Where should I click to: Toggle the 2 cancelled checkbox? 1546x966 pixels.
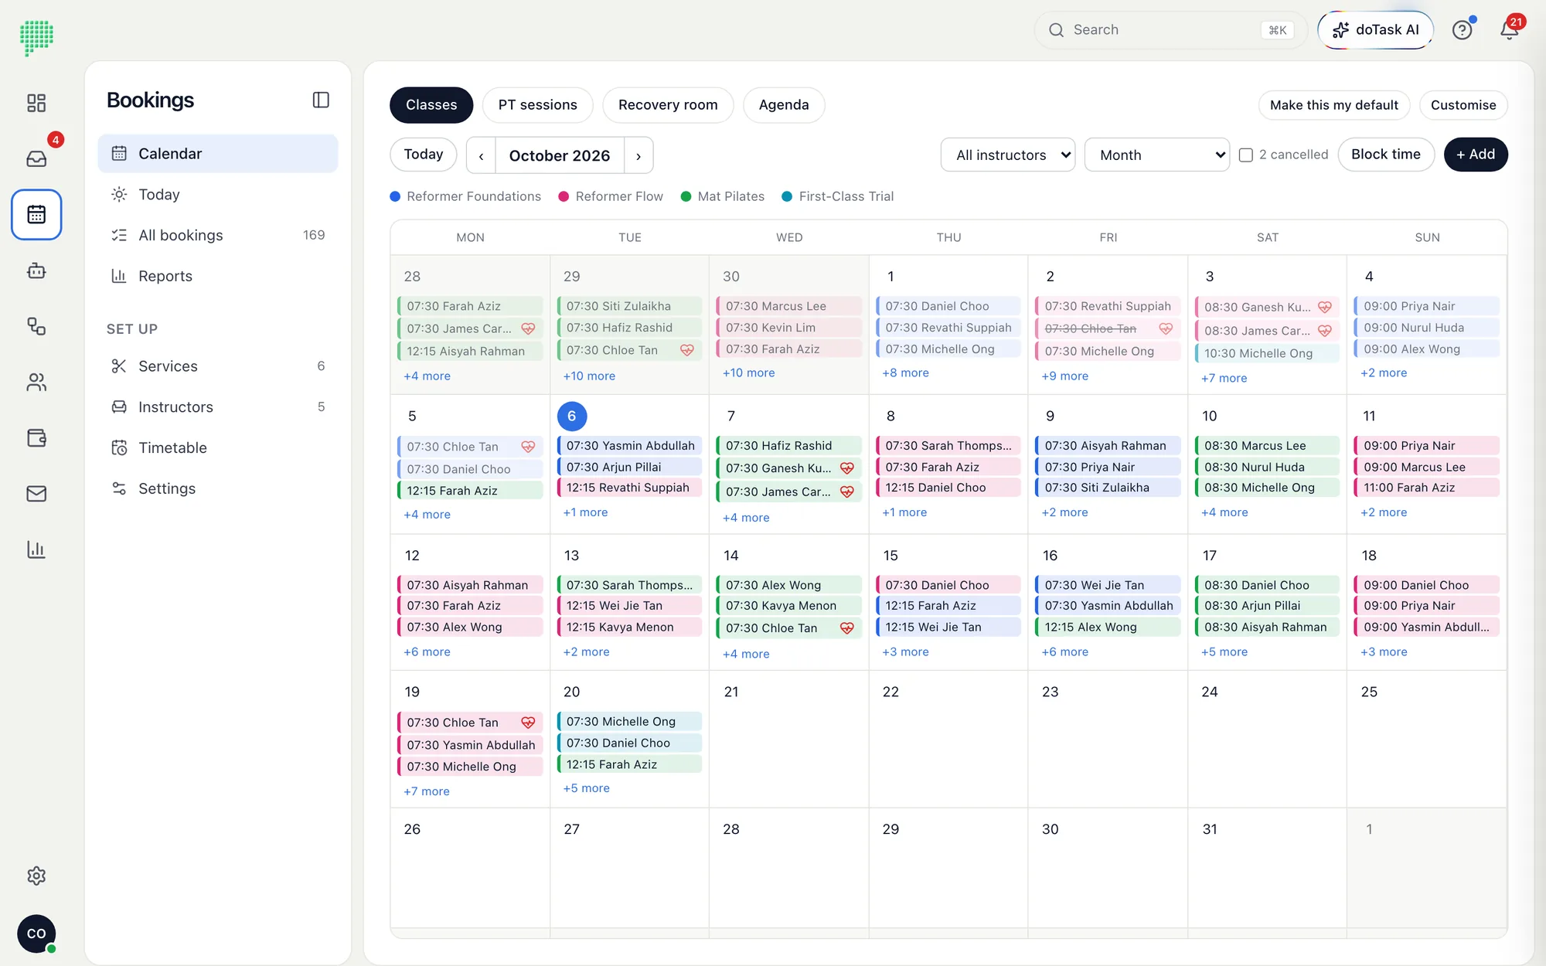1246,155
